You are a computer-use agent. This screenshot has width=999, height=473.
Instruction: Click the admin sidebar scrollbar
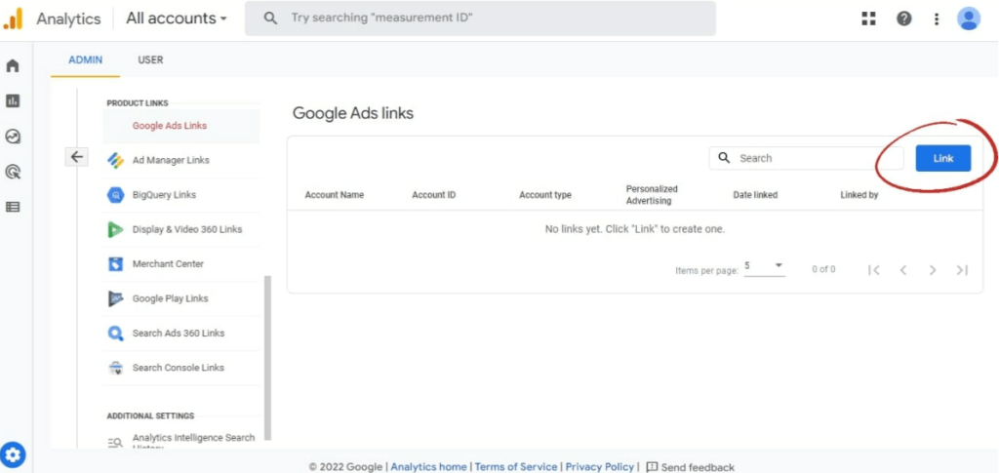[x=267, y=357]
